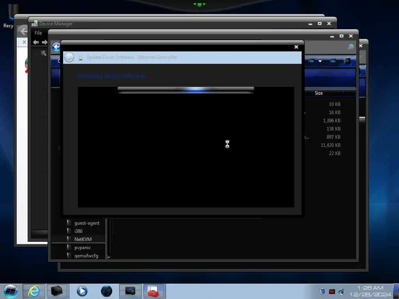Click the blue Back button in Explorer window
The height and width of the screenshot is (299, 399).
click(x=56, y=47)
